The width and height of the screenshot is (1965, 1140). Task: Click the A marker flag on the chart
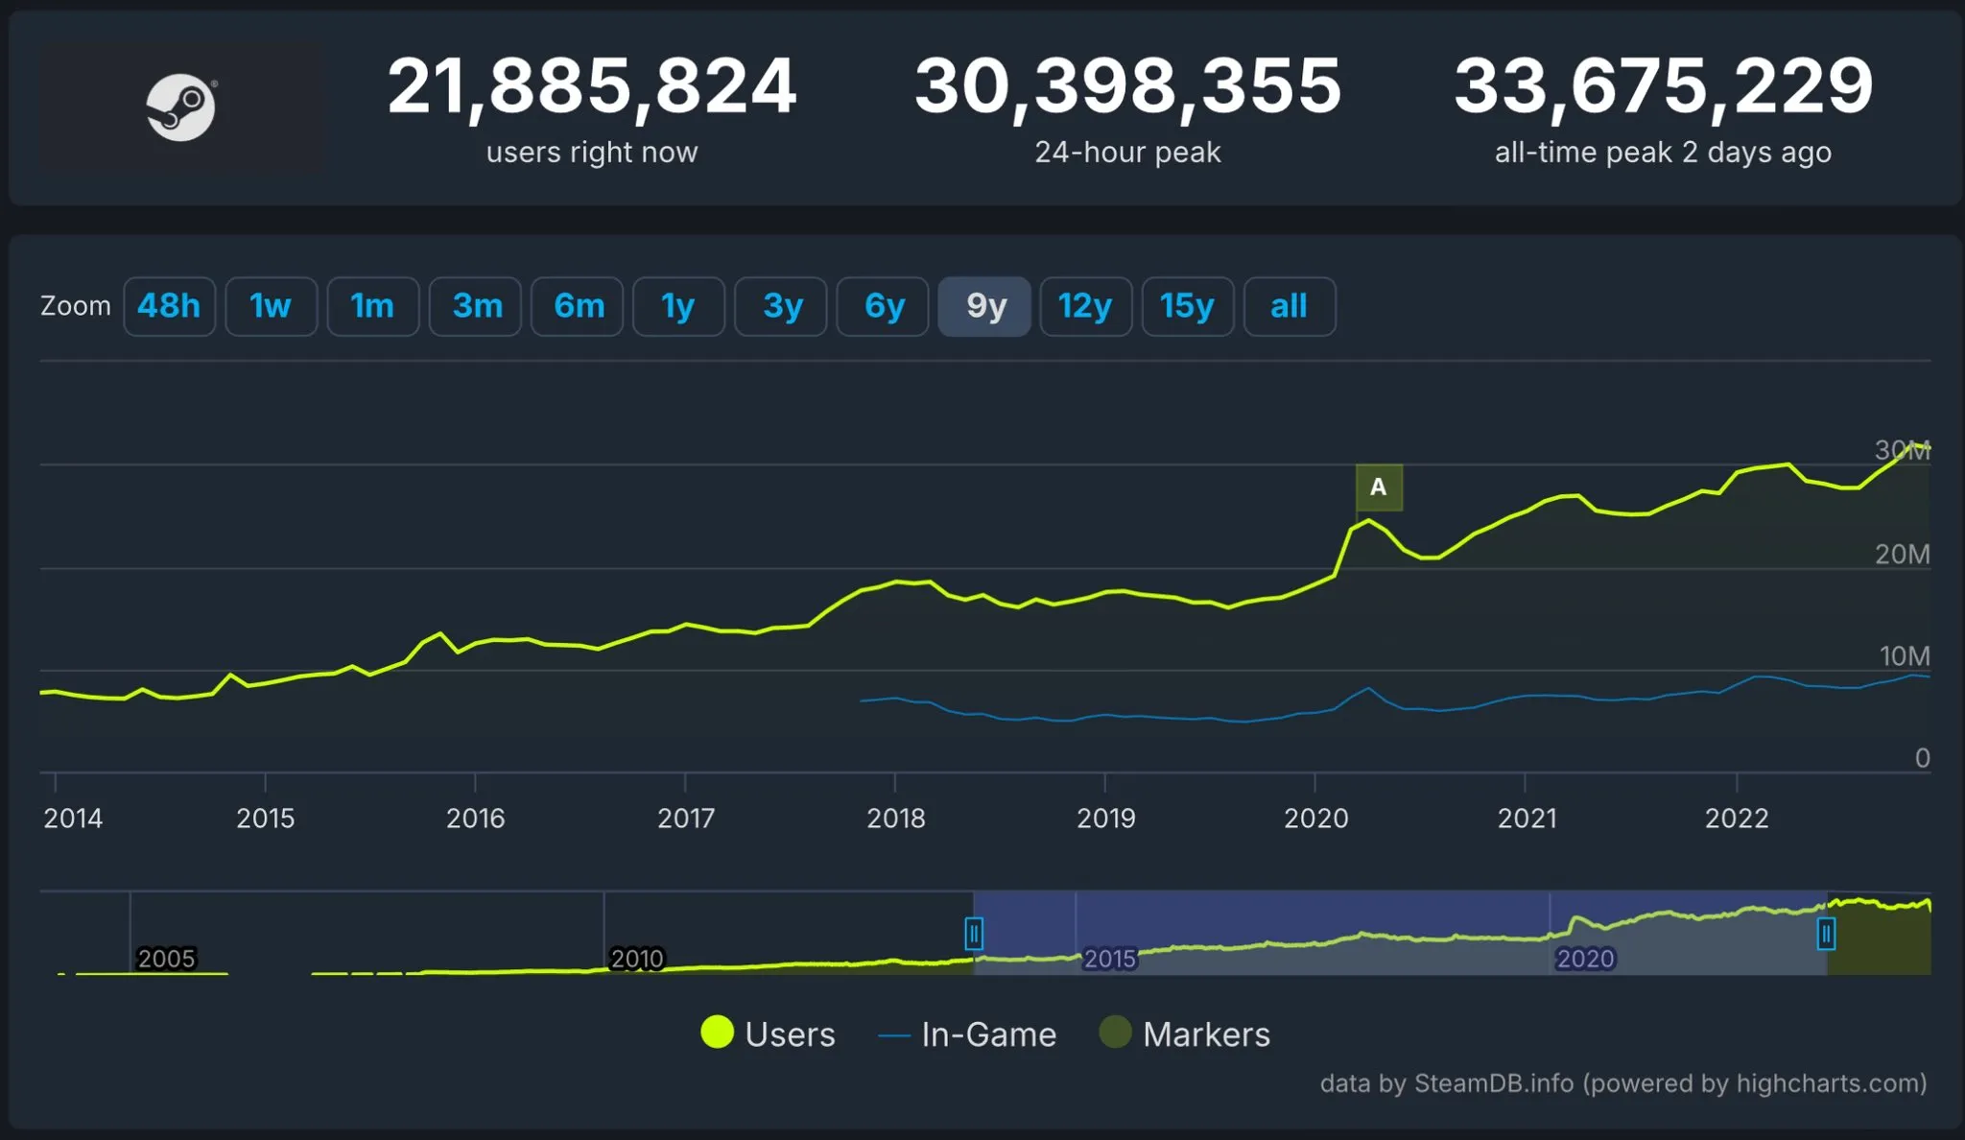coord(1379,487)
